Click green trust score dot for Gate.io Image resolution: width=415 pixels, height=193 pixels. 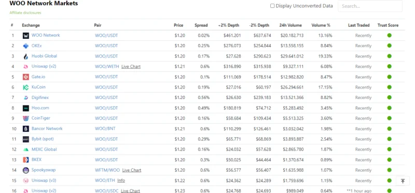[x=389, y=77]
